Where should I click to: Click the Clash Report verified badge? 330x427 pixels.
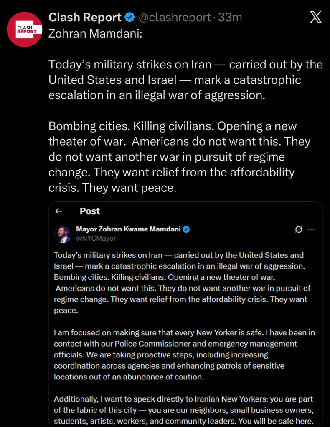(x=130, y=18)
